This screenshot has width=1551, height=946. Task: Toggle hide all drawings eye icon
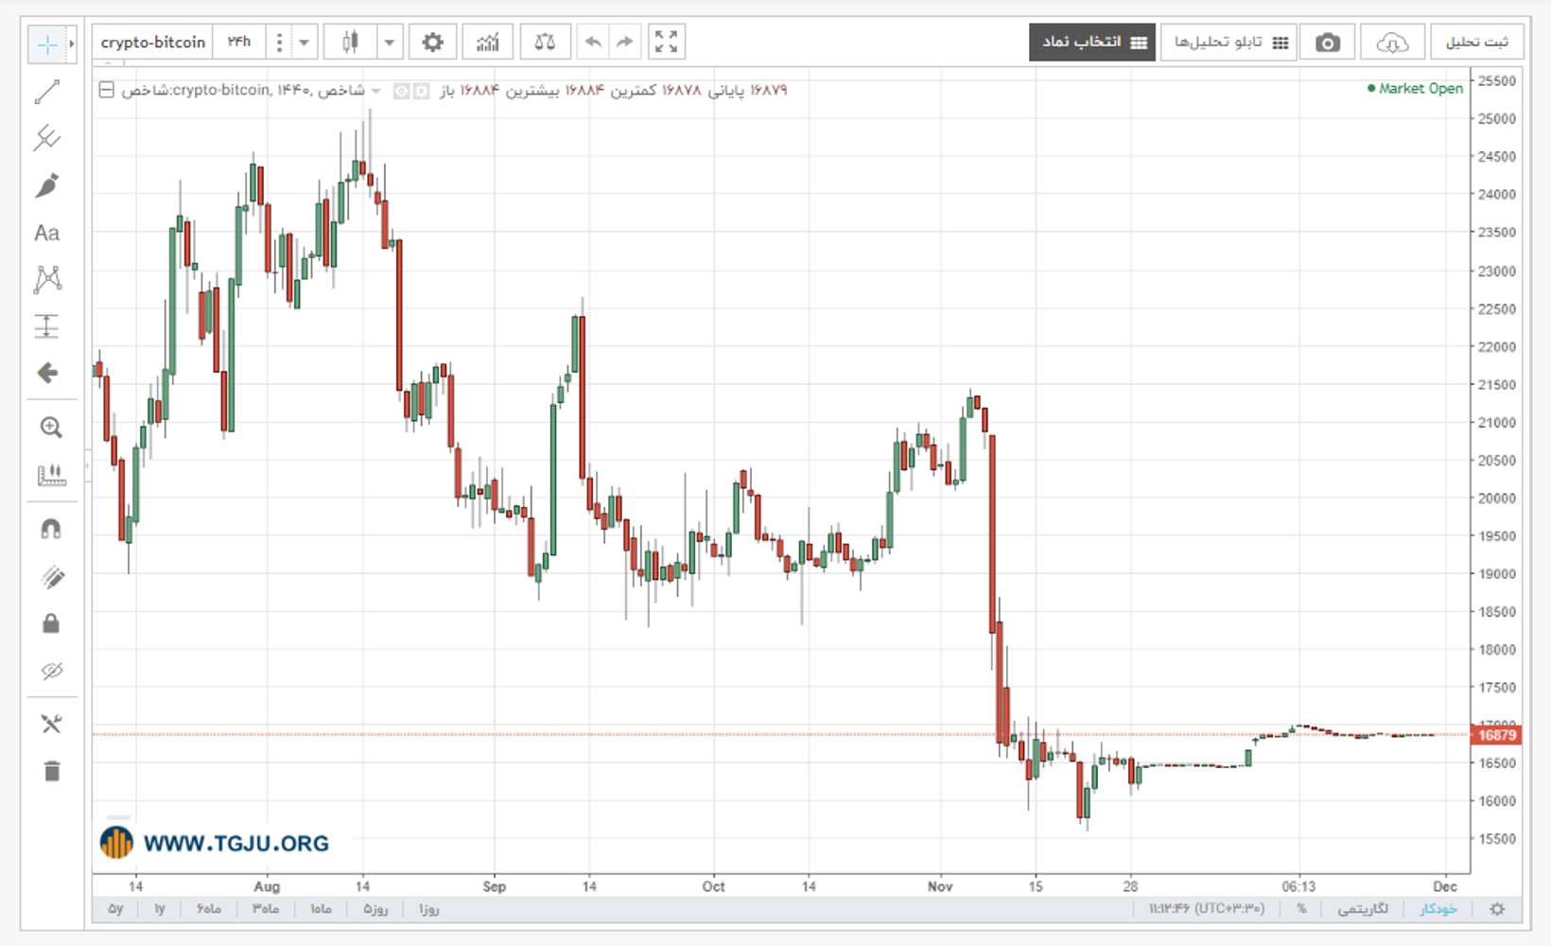tap(51, 671)
